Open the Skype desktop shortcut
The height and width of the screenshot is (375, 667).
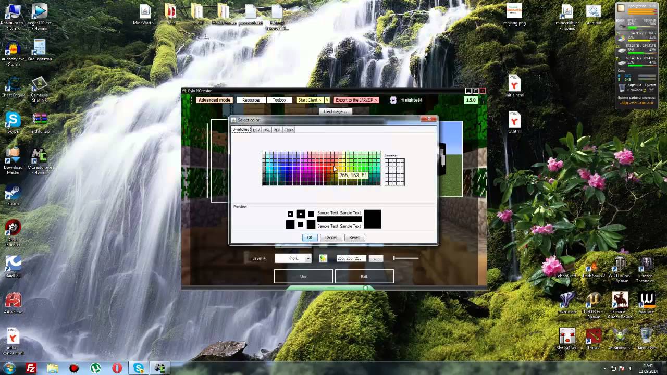(x=13, y=123)
